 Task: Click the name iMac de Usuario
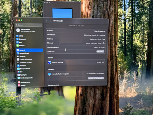click(99, 31)
